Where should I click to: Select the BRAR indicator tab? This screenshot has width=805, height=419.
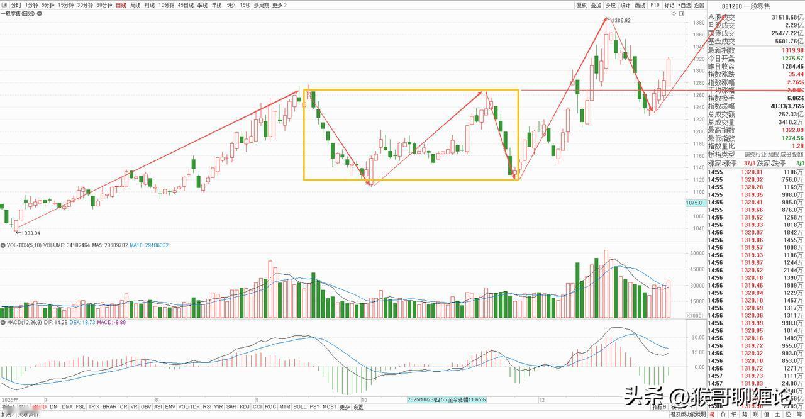click(x=110, y=407)
